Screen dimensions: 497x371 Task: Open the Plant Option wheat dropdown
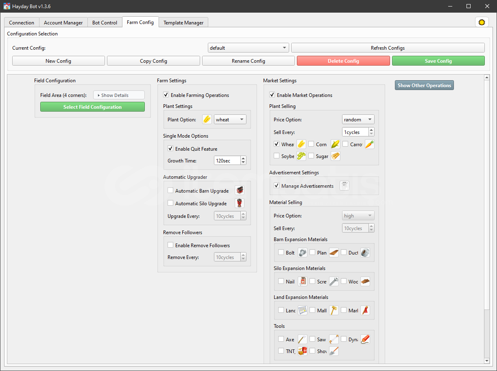pos(230,119)
